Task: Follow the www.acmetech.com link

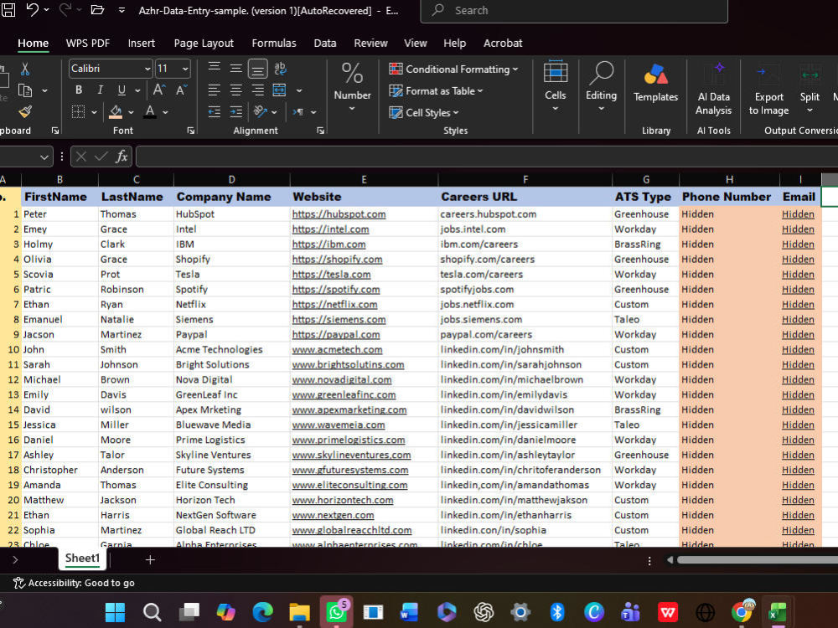Action: click(x=337, y=350)
